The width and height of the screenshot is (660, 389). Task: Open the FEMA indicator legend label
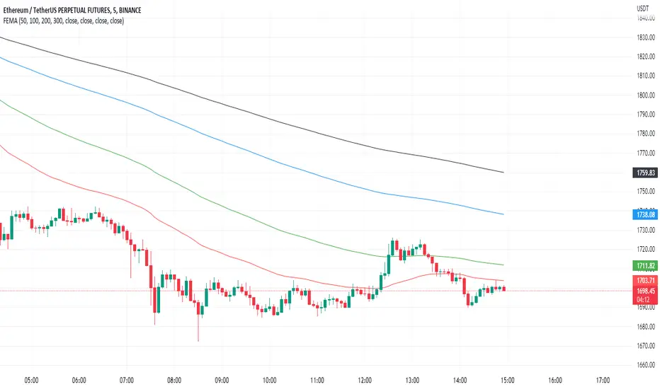click(x=64, y=21)
